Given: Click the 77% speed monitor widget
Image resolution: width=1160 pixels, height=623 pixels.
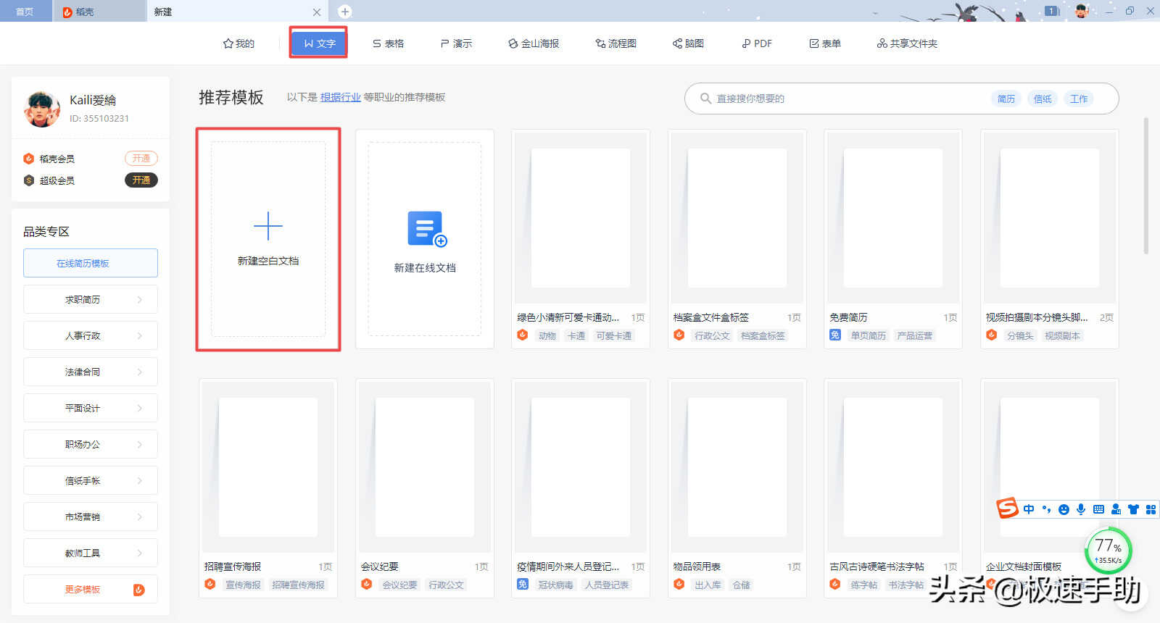Looking at the screenshot, I should [x=1108, y=551].
